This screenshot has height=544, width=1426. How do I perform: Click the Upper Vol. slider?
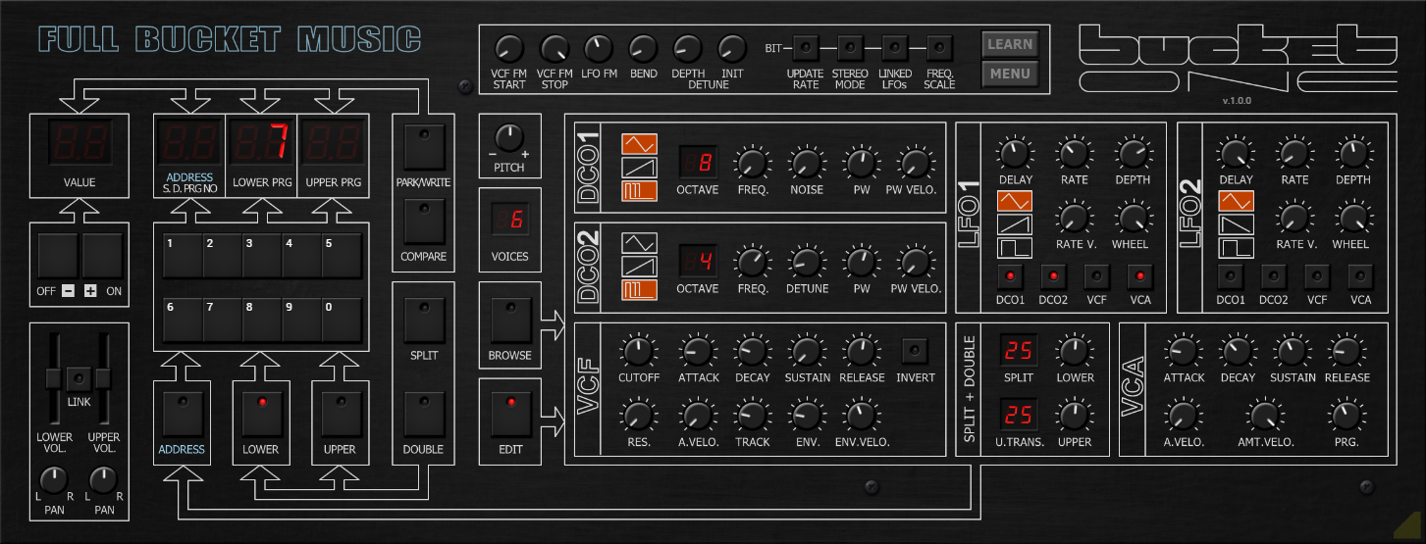tap(103, 378)
